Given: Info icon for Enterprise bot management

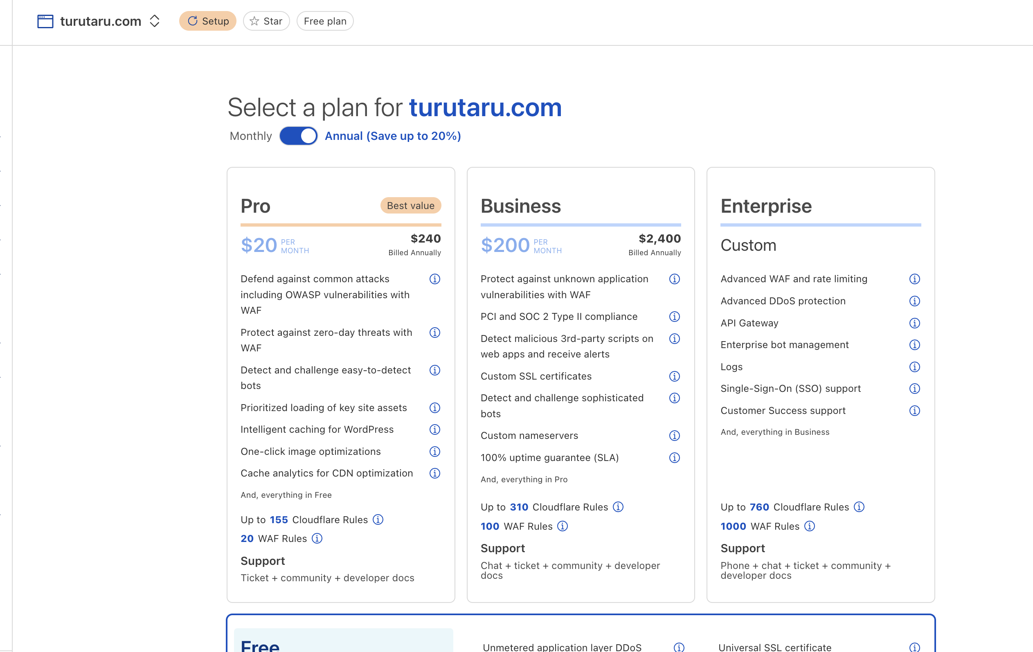Looking at the screenshot, I should point(915,345).
